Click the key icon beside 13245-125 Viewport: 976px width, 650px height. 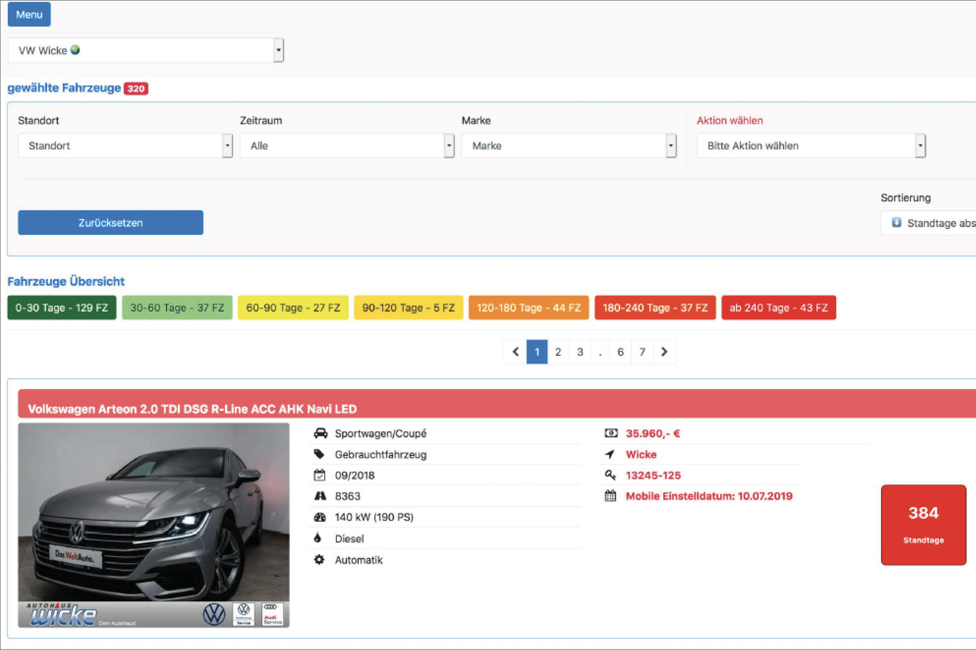pos(610,475)
